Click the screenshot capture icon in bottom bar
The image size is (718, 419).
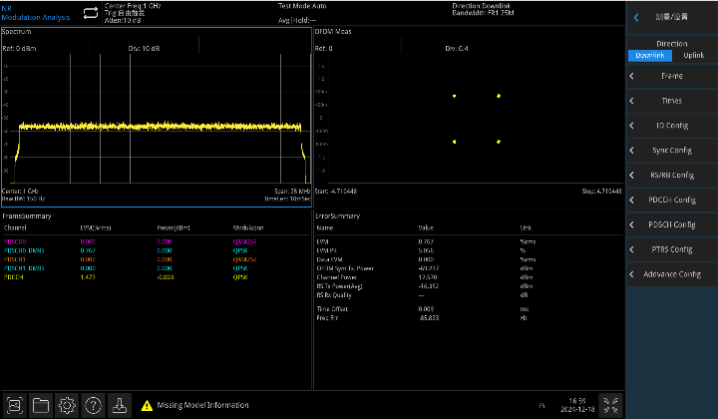click(x=15, y=405)
